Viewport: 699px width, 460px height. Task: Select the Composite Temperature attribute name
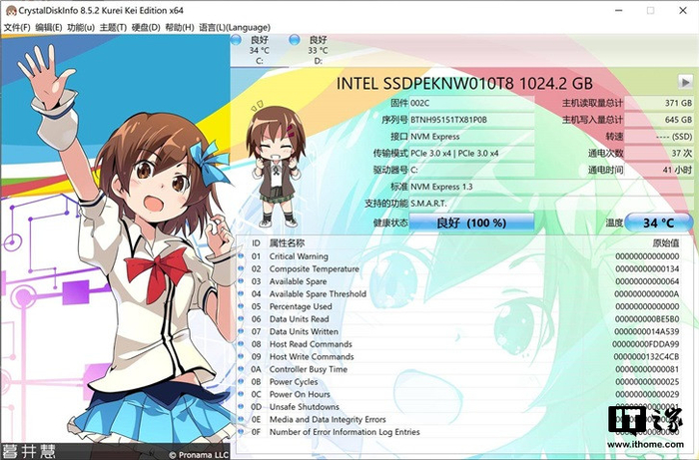point(315,269)
